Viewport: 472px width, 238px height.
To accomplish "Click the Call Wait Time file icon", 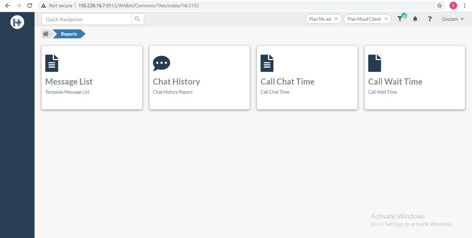I will click(x=375, y=63).
